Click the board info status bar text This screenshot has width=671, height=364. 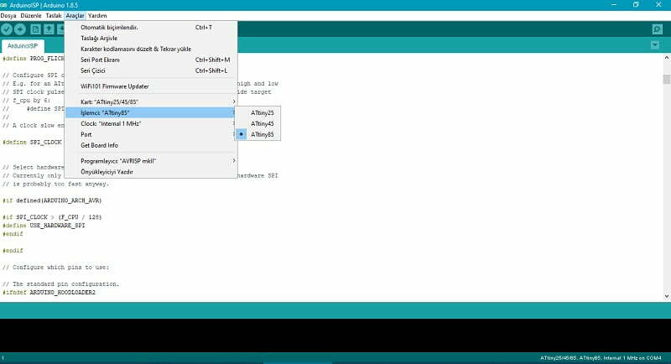(x=601, y=358)
